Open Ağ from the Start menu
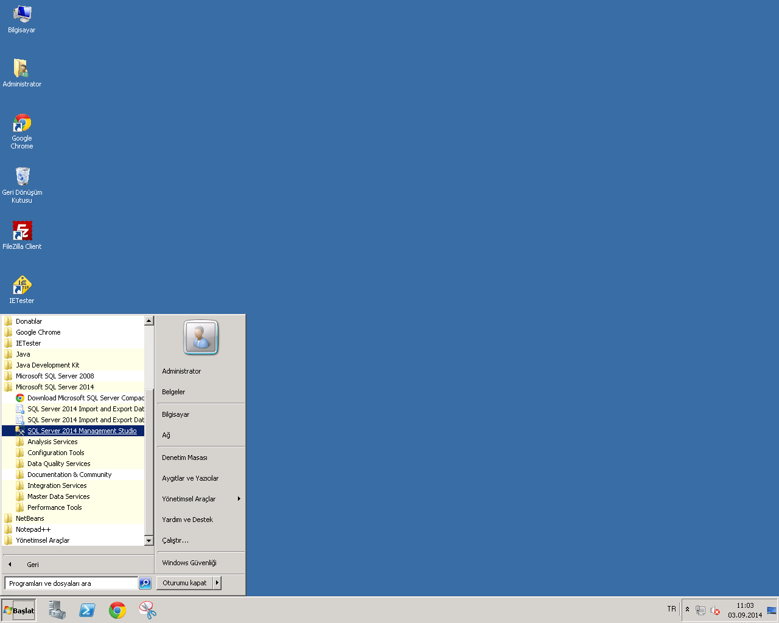This screenshot has height=623, width=779. click(201, 435)
